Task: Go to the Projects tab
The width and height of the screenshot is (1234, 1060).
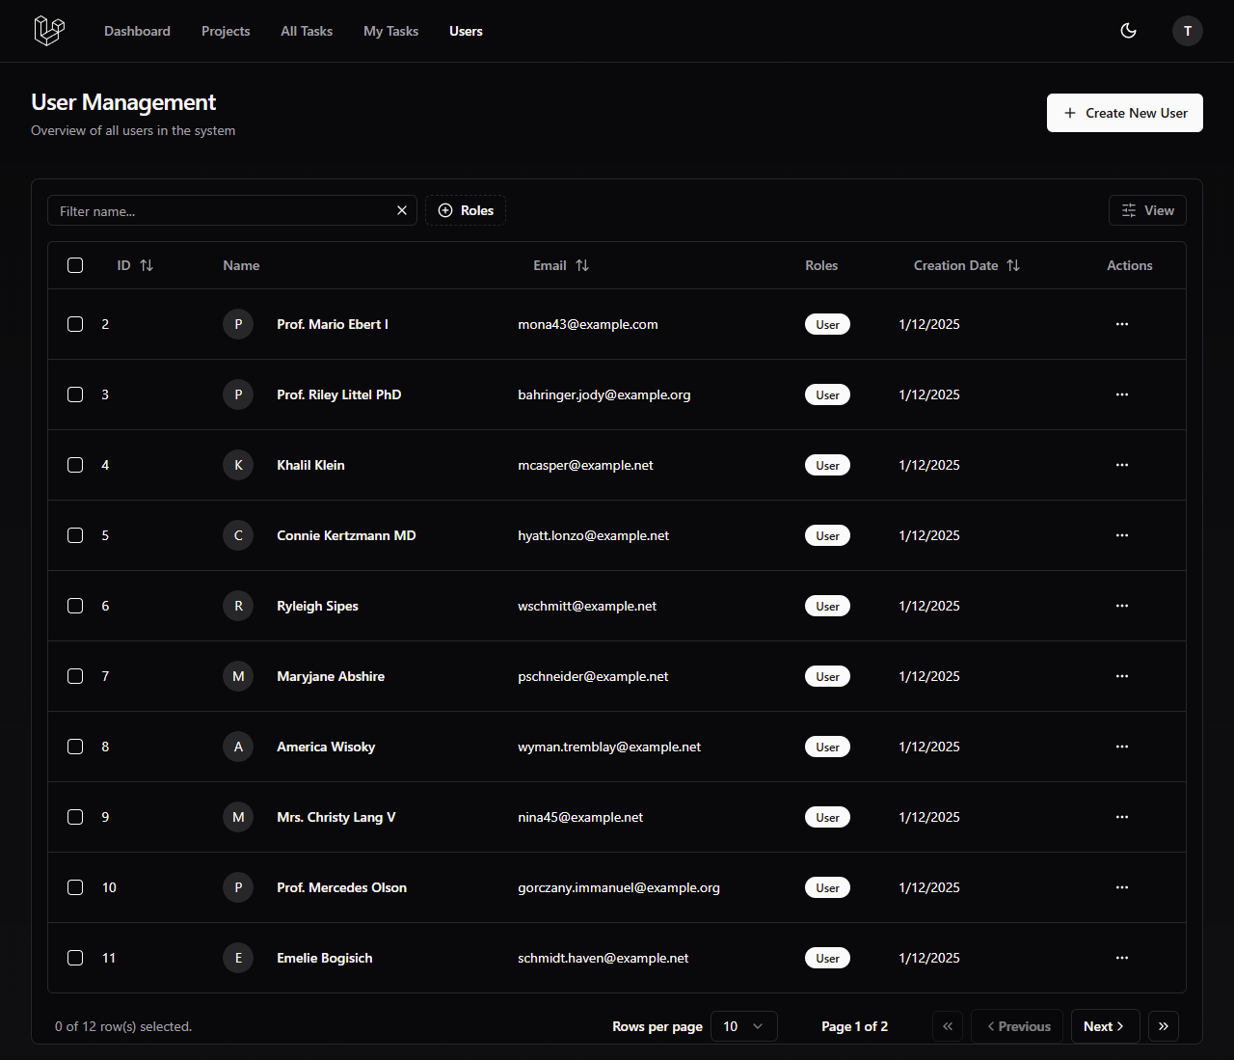Action: pyautogui.click(x=226, y=31)
